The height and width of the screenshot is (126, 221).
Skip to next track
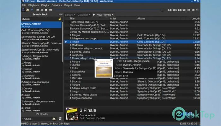[x=50, y=10]
